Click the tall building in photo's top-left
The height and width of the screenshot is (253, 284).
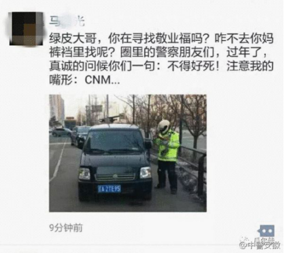coord(57,109)
